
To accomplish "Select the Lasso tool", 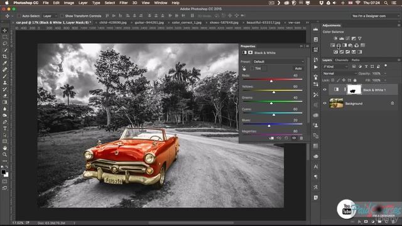I will point(4,43).
